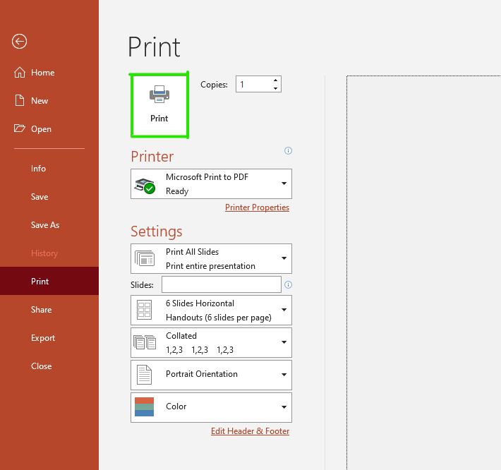The image size is (501, 470).
Task: Click the Microsoft Print to PDF printer icon
Action: click(145, 186)
